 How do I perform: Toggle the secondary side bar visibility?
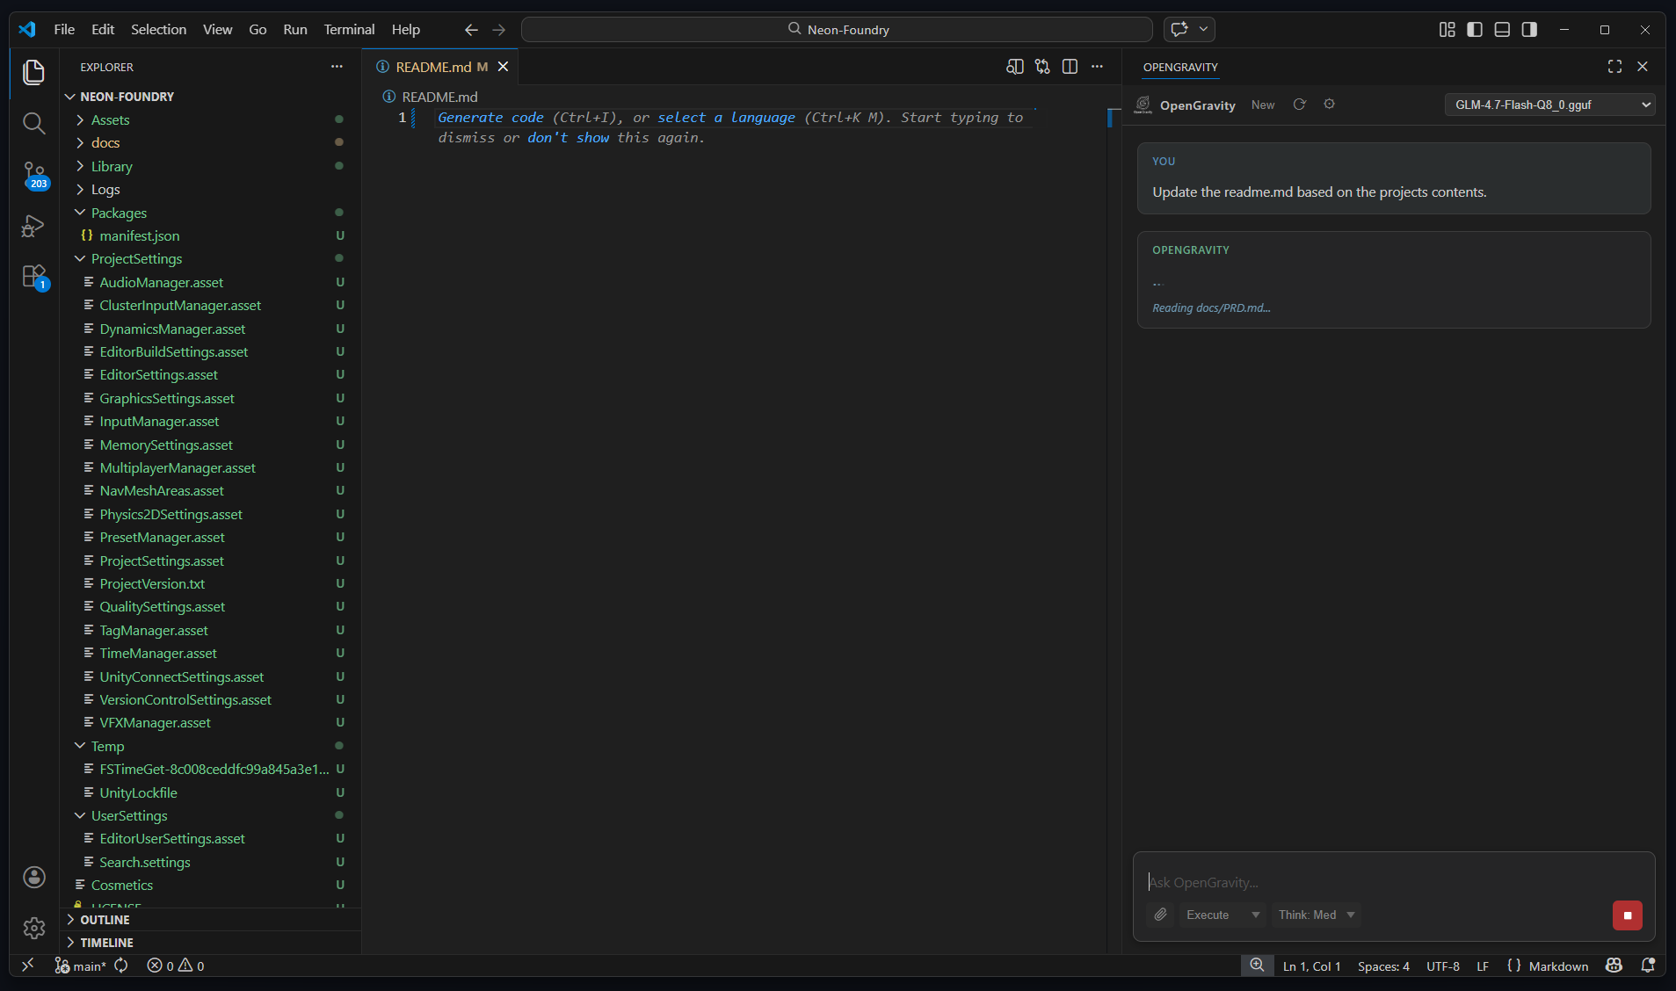point(1529,29)
